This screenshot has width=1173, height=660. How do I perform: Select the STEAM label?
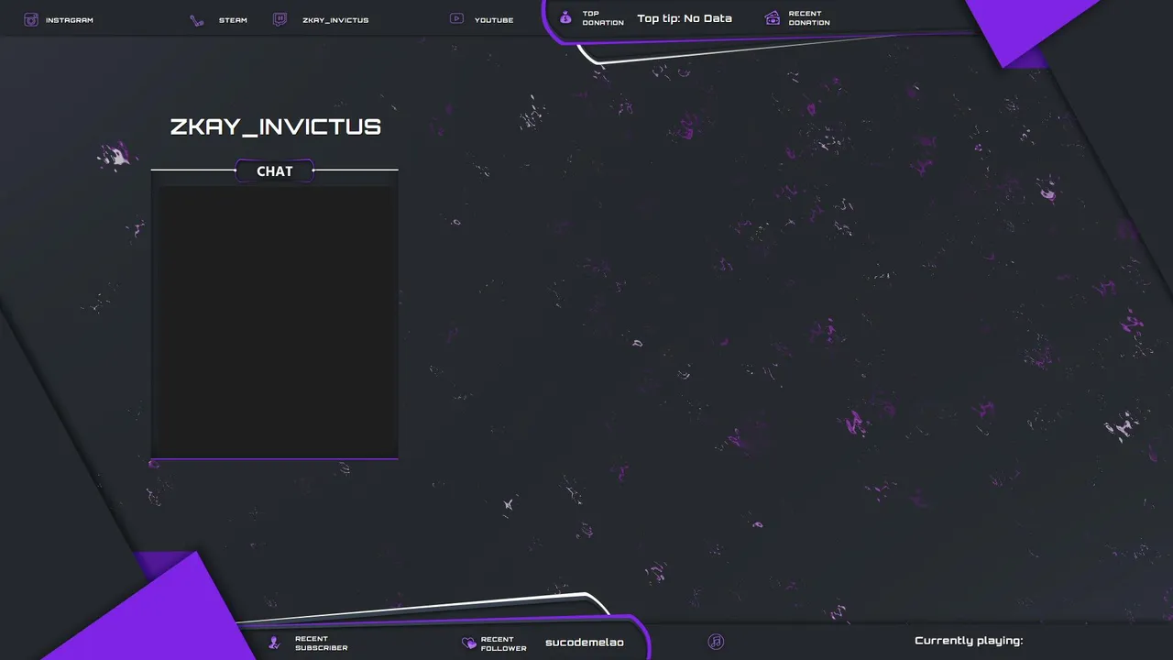tap(233, 20)
